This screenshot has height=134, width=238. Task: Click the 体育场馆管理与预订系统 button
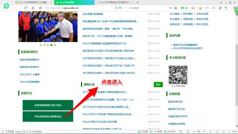(48, 105)
